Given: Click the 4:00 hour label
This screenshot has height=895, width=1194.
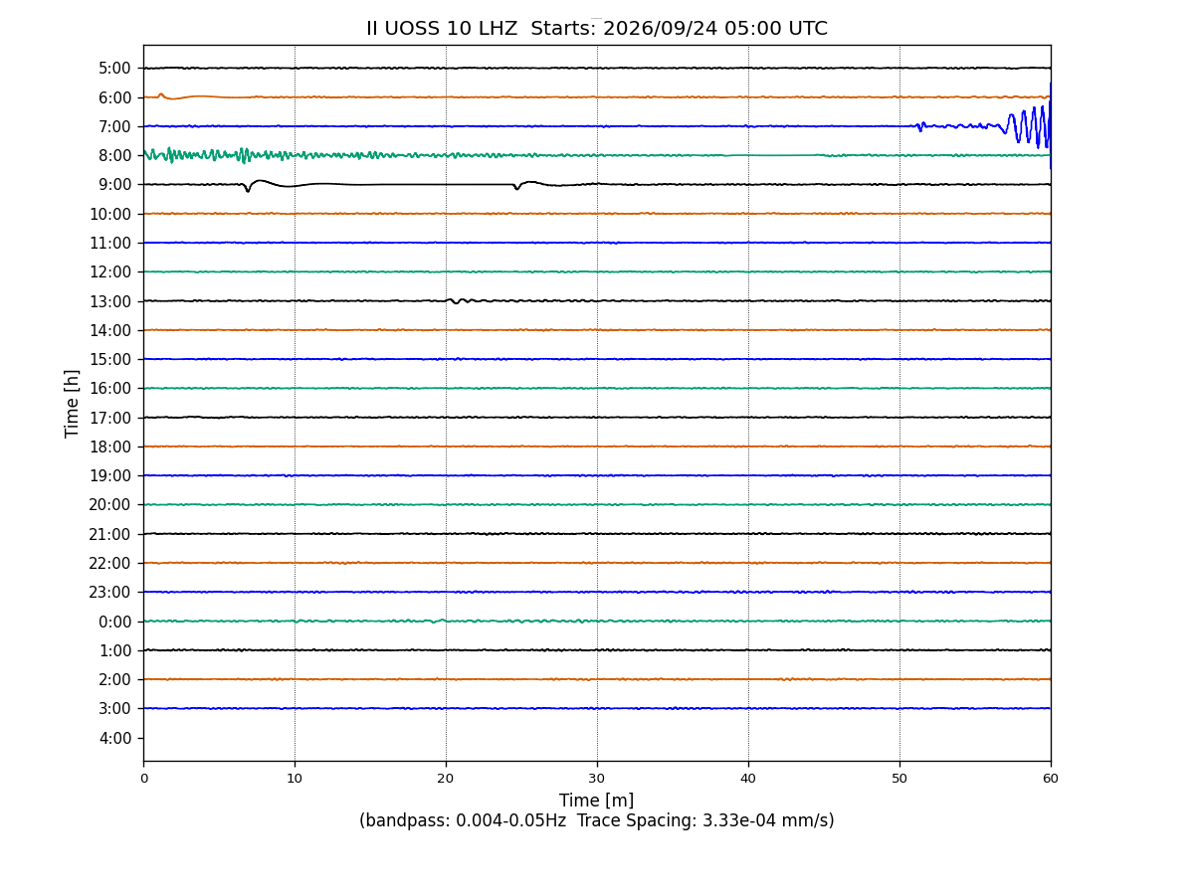Looking at the screenshot, I should coord(115,738).
